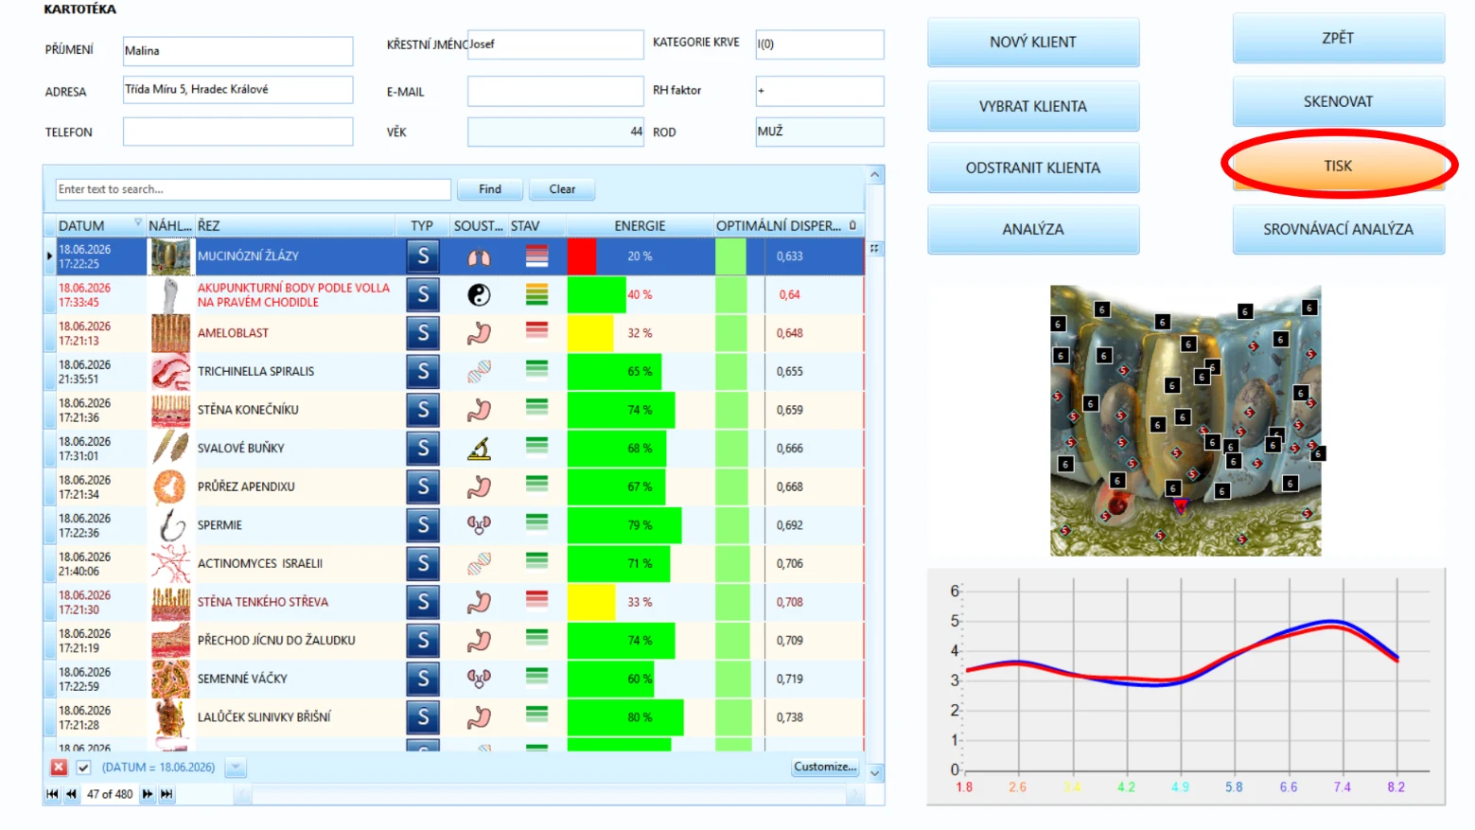Click the TISK button

(x=1338, y=166)
